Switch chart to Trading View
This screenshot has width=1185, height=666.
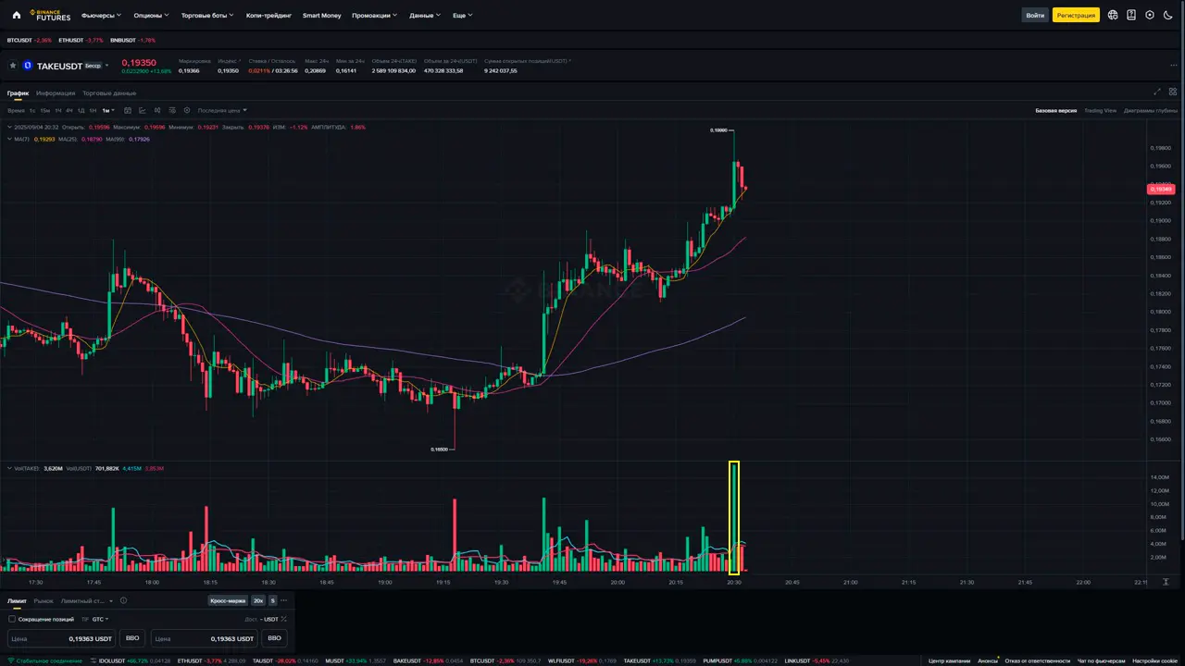tap(1101, 110)
